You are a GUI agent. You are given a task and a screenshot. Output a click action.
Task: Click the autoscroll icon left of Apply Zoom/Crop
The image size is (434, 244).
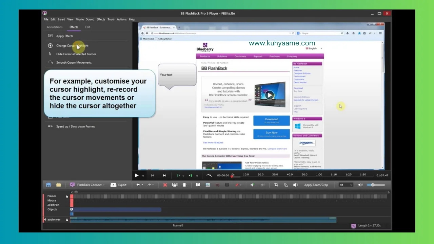point(296,185)
